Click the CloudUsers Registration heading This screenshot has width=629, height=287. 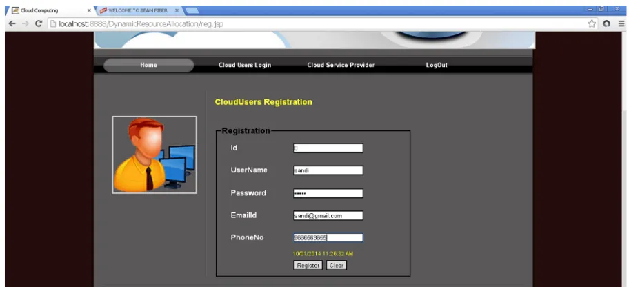point(263,102)
